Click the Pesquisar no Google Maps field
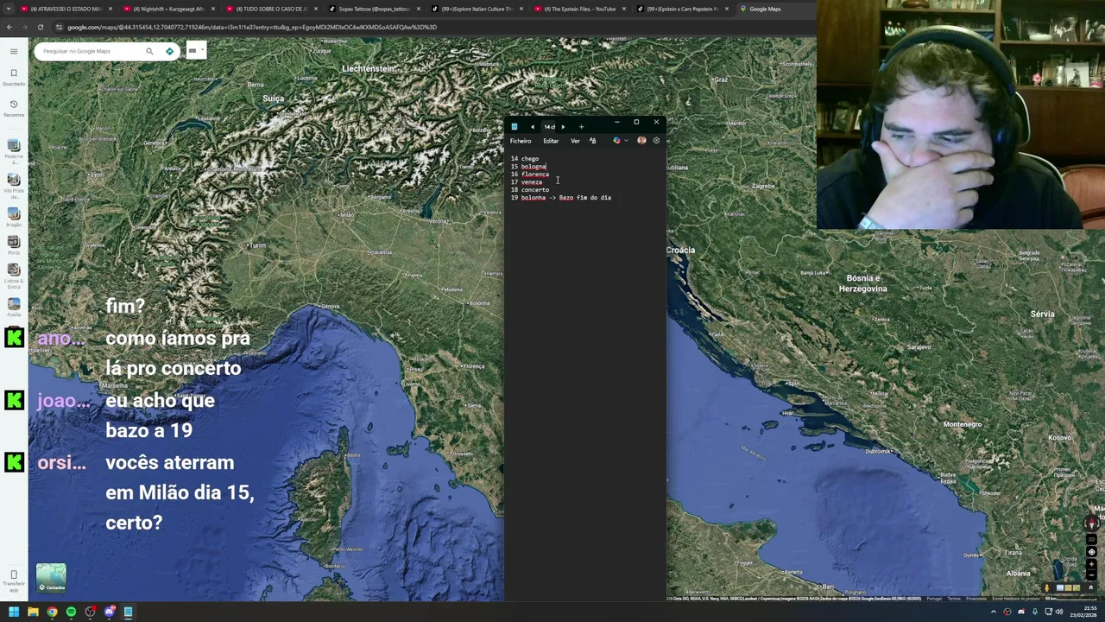Screen dimensions: 1105x622 point(91,51)
